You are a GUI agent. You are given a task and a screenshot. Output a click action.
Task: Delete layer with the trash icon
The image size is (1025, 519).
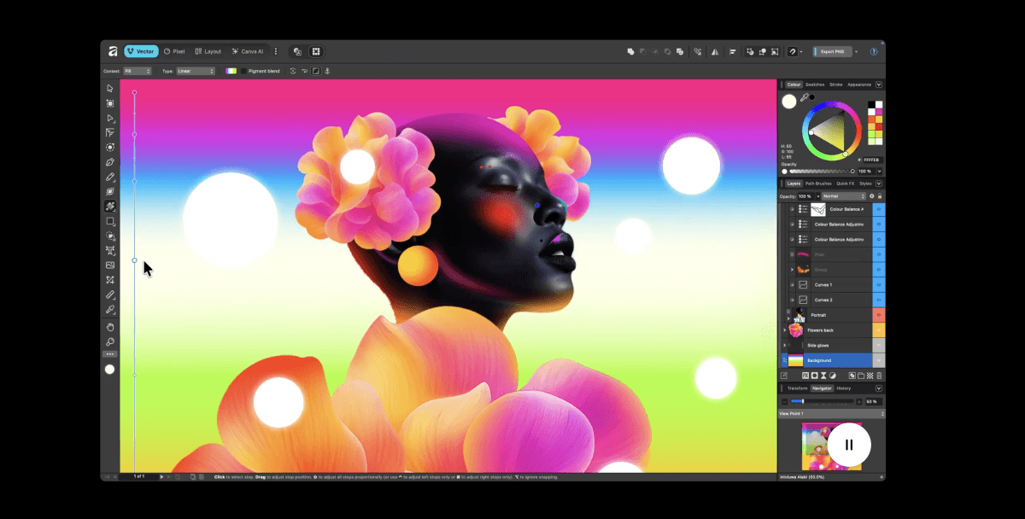(879, 376)
